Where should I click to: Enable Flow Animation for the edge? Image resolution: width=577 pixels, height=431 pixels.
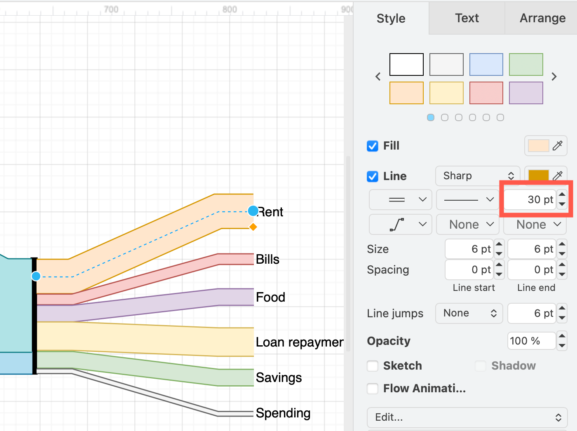click(x=372, y=389)
